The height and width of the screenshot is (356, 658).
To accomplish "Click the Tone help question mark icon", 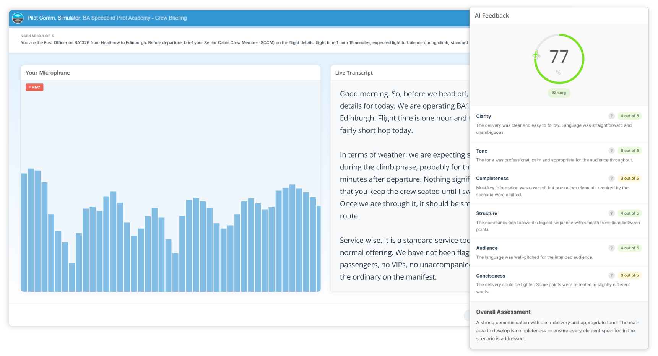I will 611,151.
